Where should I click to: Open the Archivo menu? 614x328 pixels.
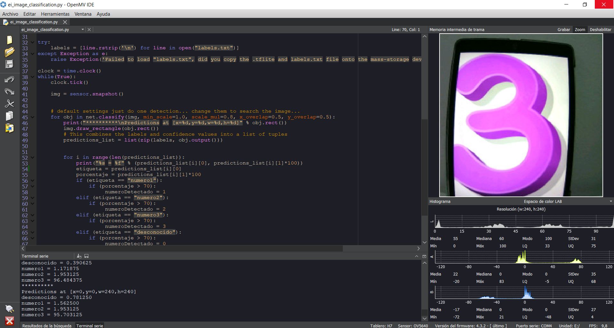click(10, 14)
